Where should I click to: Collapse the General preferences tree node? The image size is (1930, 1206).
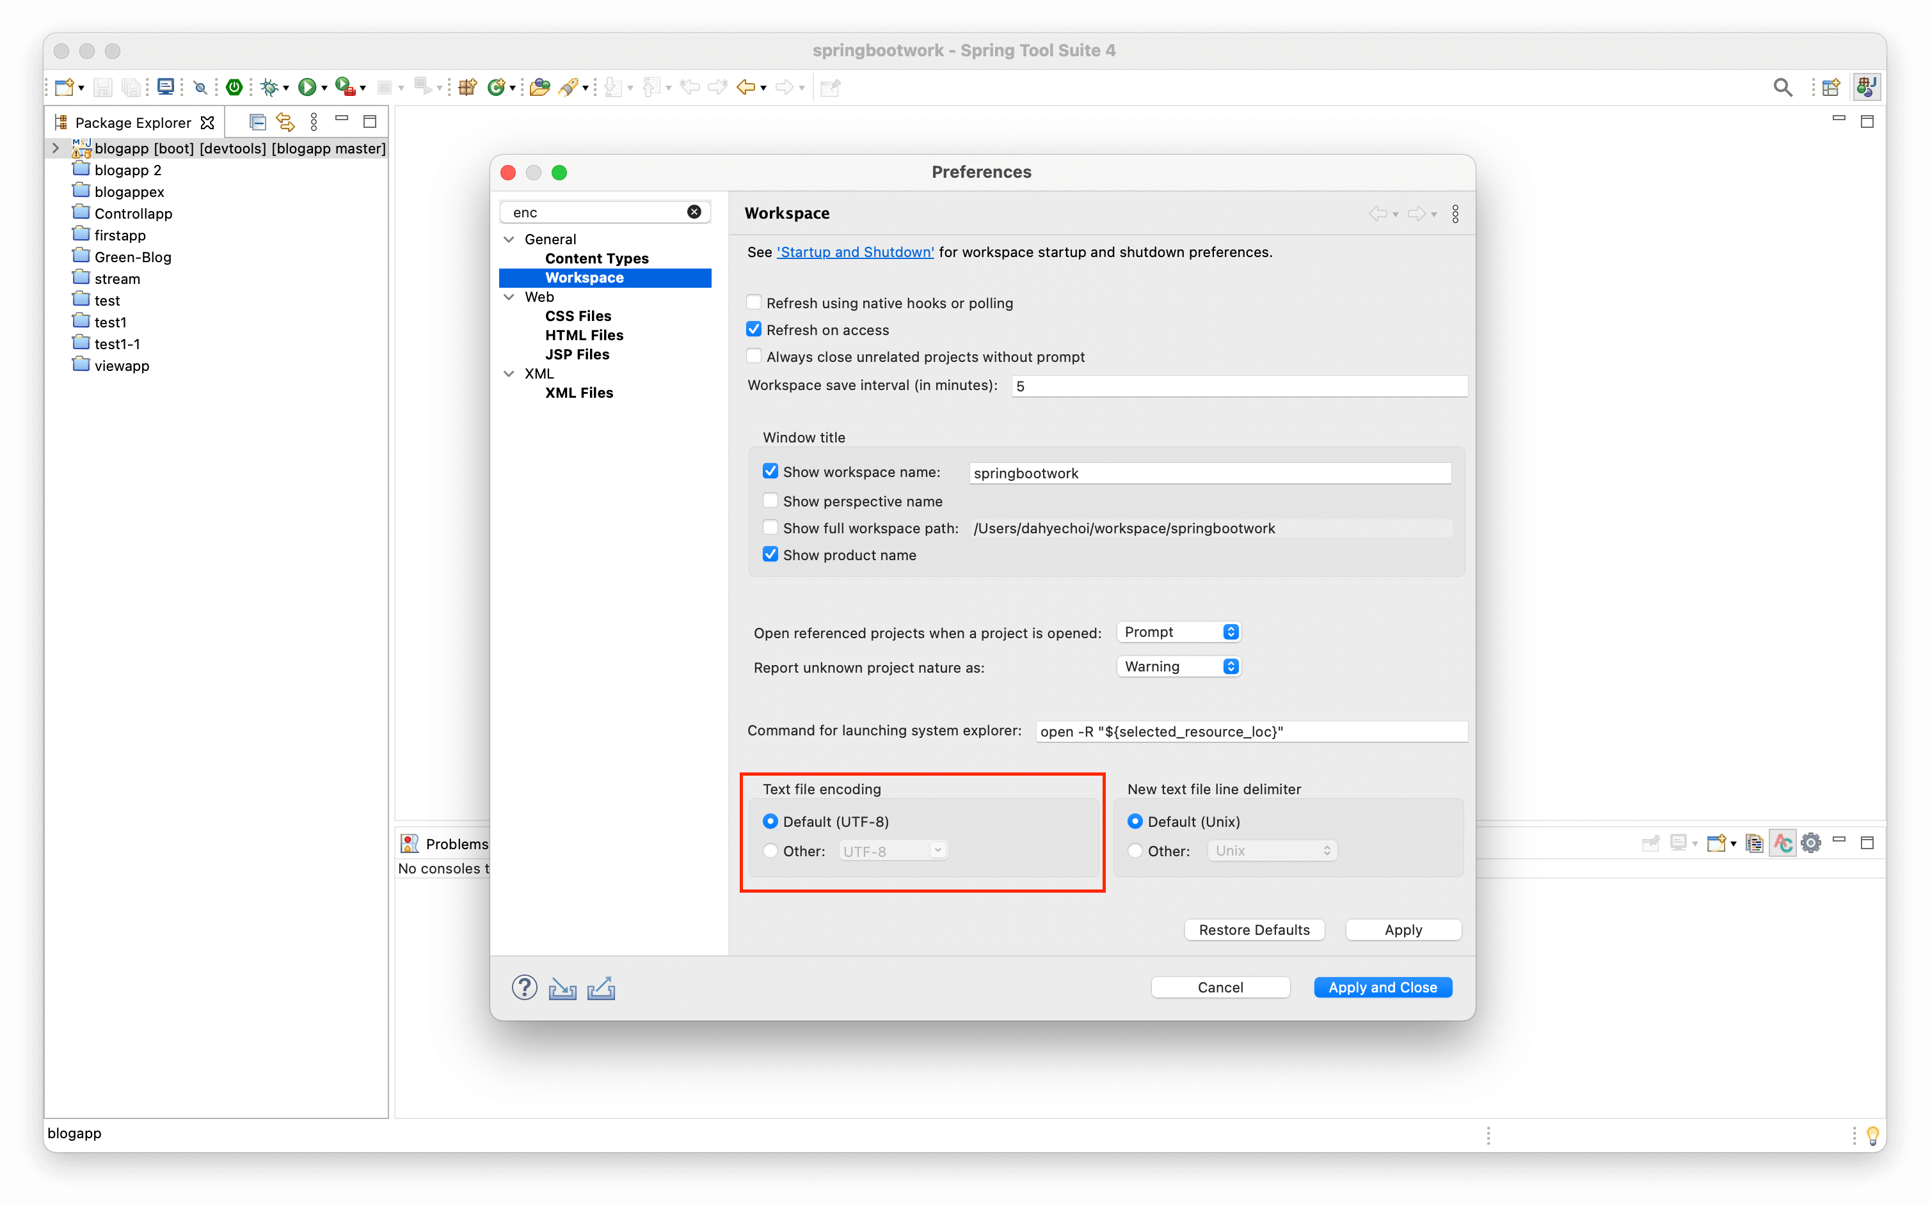click(x=509, y=239)
